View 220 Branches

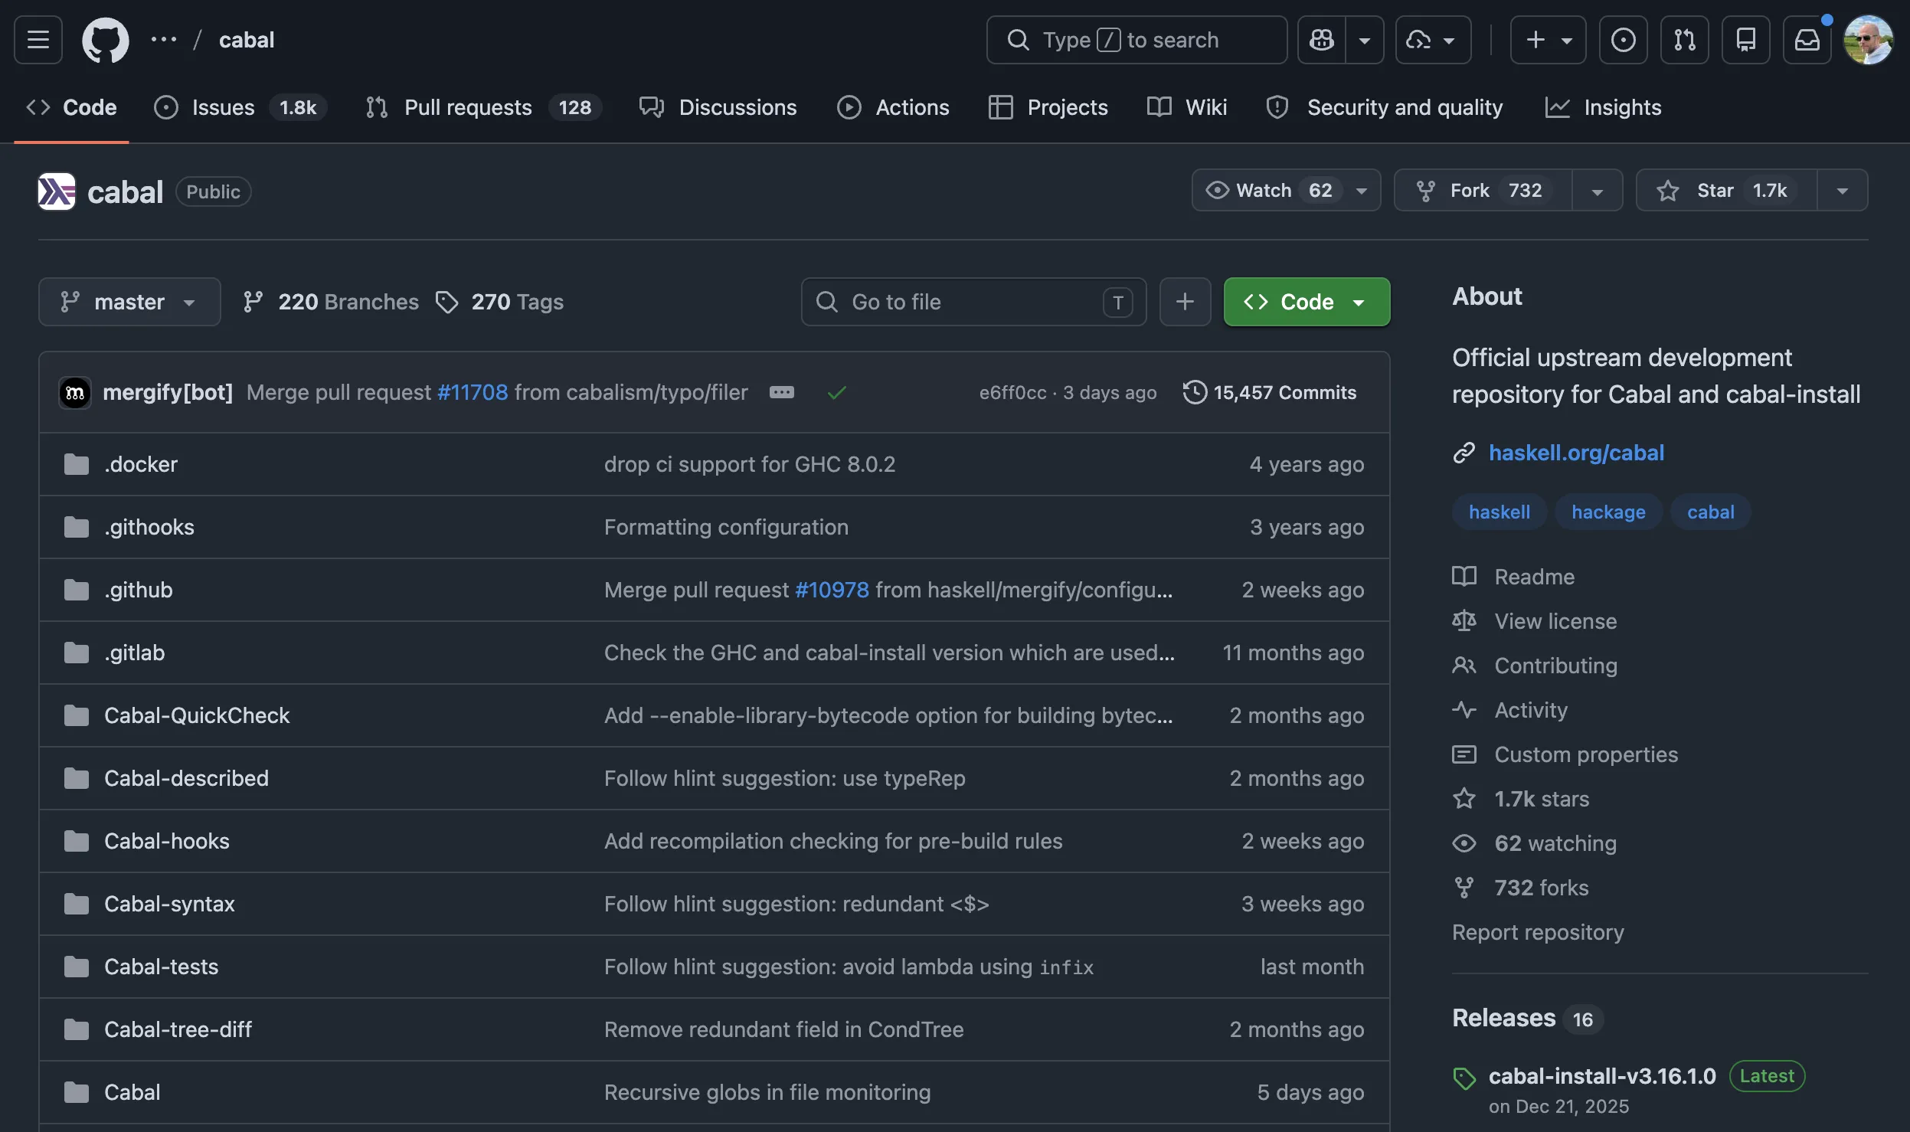tap(331, 302)
